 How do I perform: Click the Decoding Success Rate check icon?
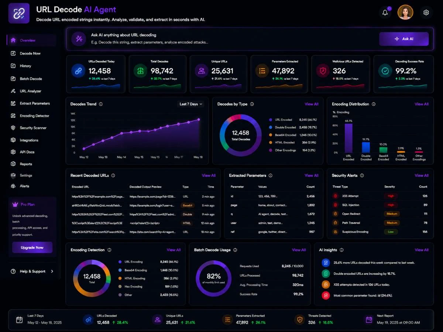[385, 71]
